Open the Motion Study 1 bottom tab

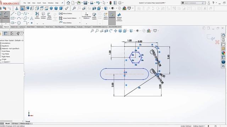pos(25,123)
